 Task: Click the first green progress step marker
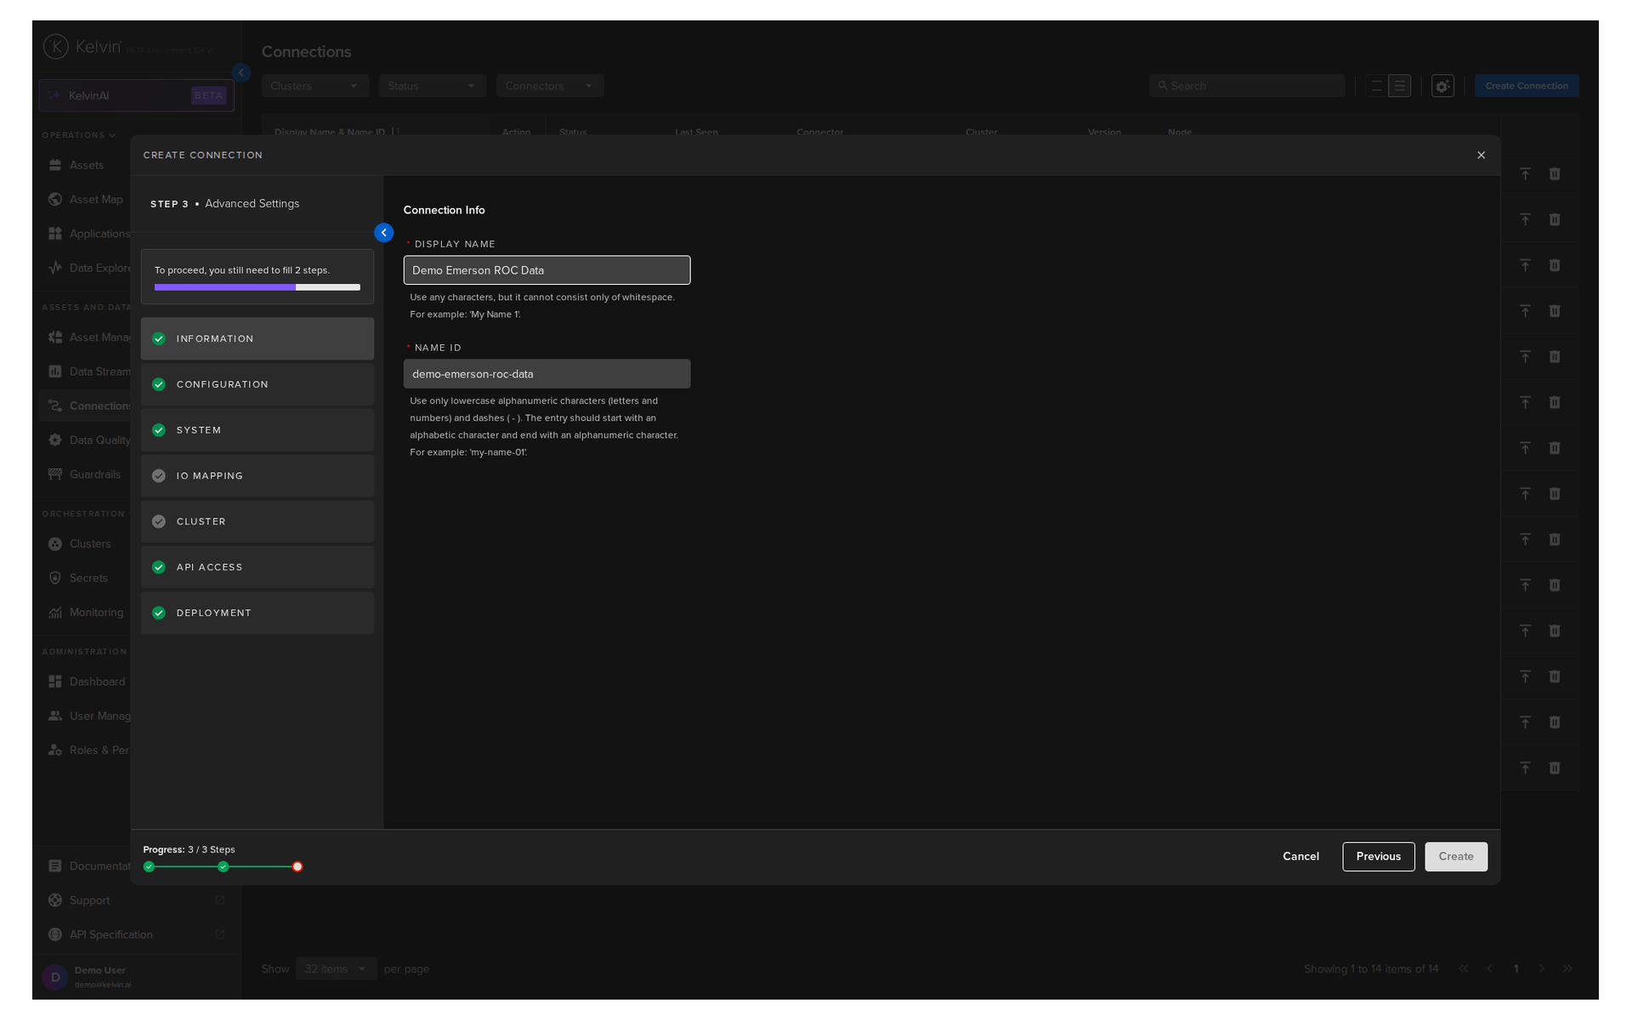click(150, 867)
